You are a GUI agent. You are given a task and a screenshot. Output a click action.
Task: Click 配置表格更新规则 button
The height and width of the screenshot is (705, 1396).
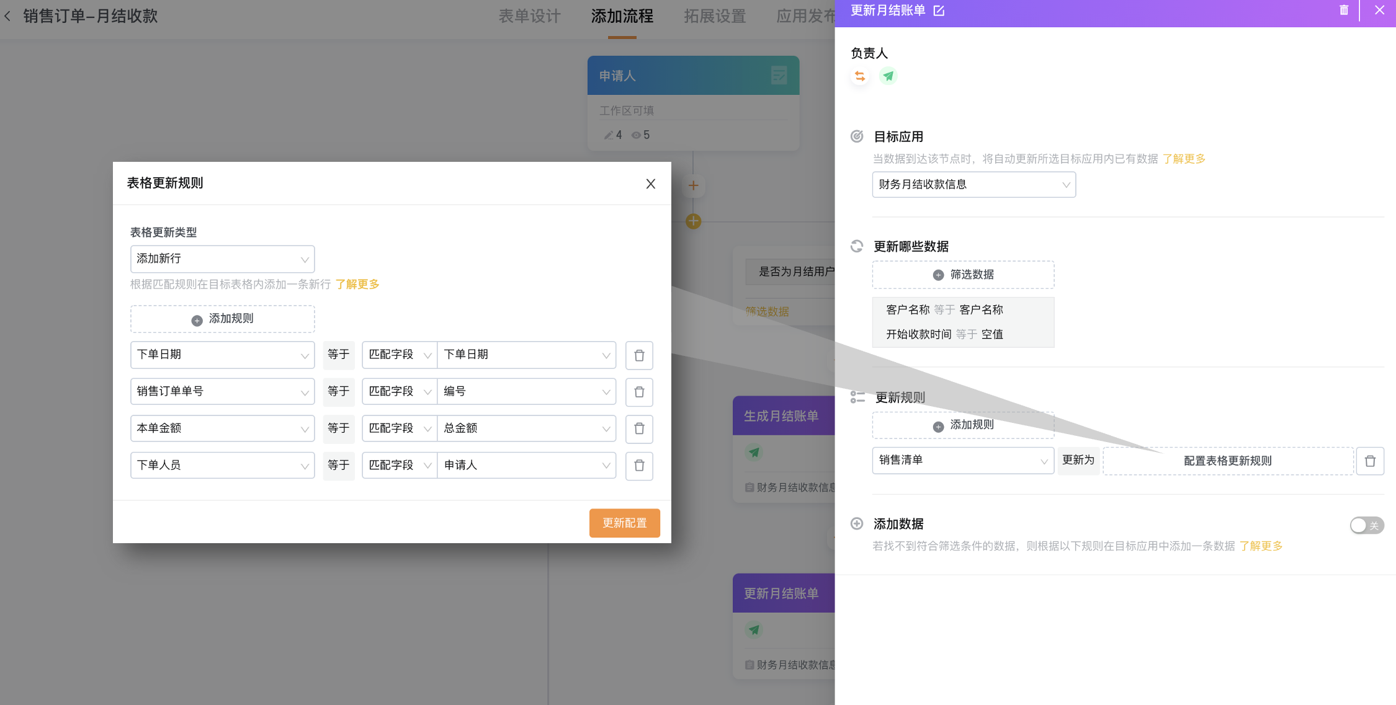(x=1227, y=461)
